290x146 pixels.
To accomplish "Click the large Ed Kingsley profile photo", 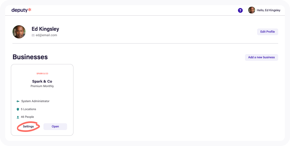I will [19, 32].
